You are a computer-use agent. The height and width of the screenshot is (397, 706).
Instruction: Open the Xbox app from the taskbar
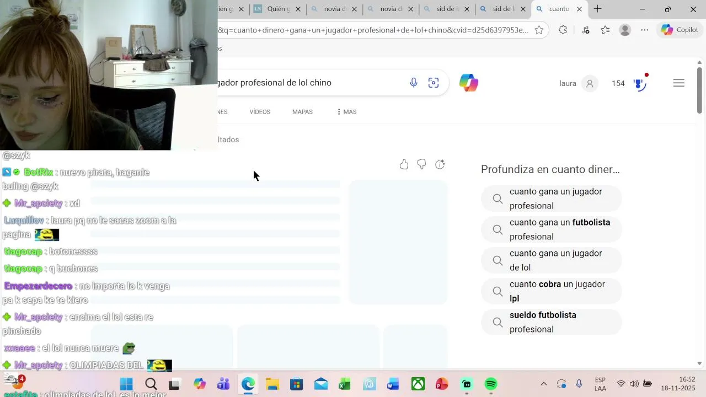(418, 384)
